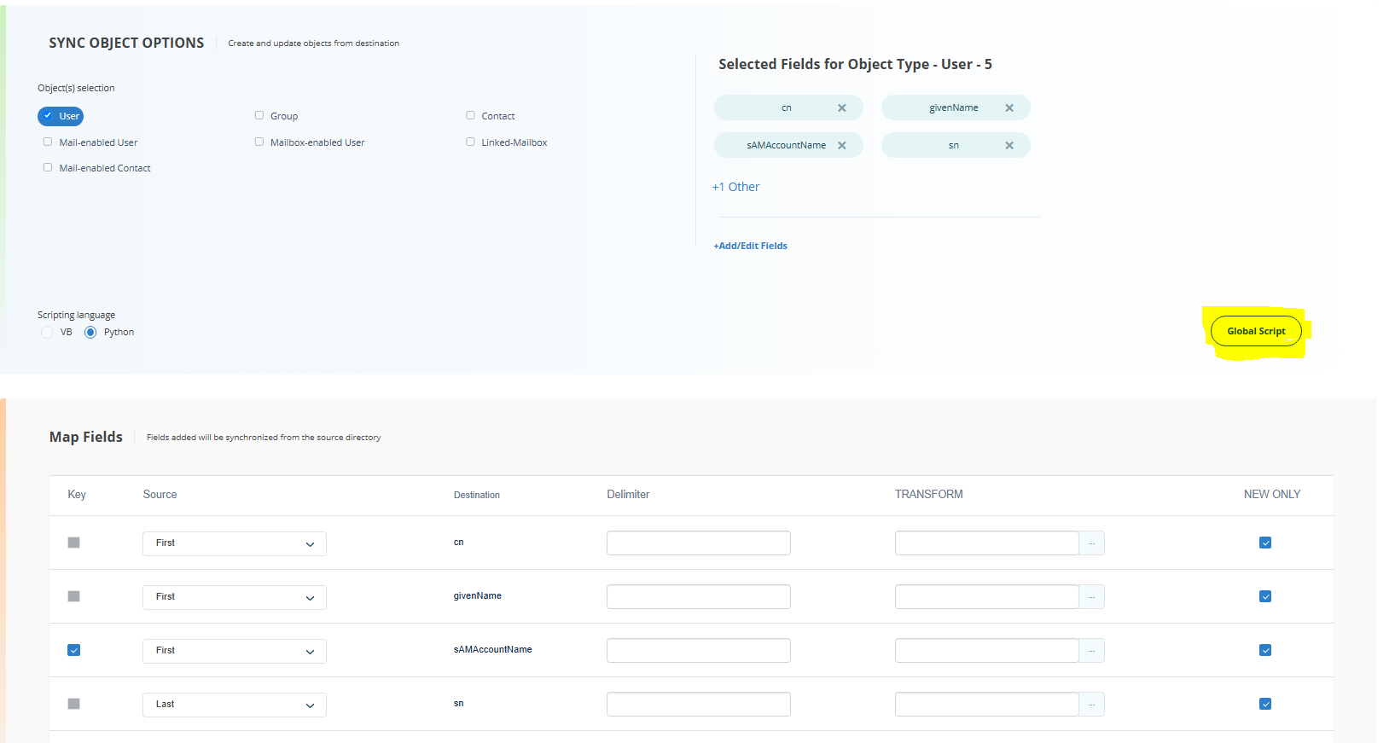Open the +Add/Edit Fields link

750,246
